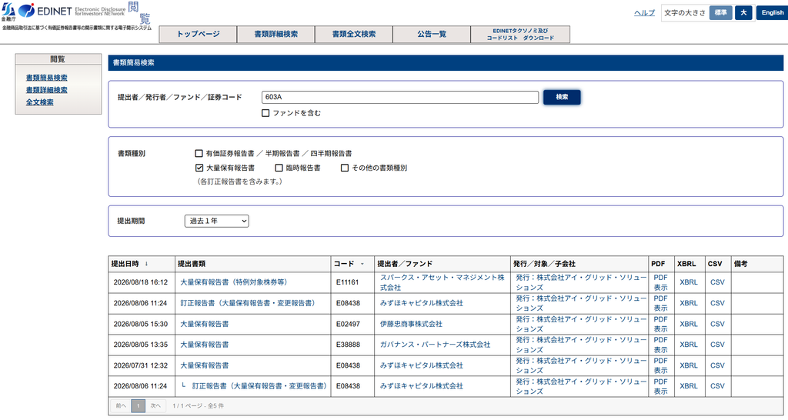This screenshot has height=420, width=788.
Task: Download XBRL for the ガバナンス・パートナーズ row
Action: pyautogui.click(x=689, y=345)
